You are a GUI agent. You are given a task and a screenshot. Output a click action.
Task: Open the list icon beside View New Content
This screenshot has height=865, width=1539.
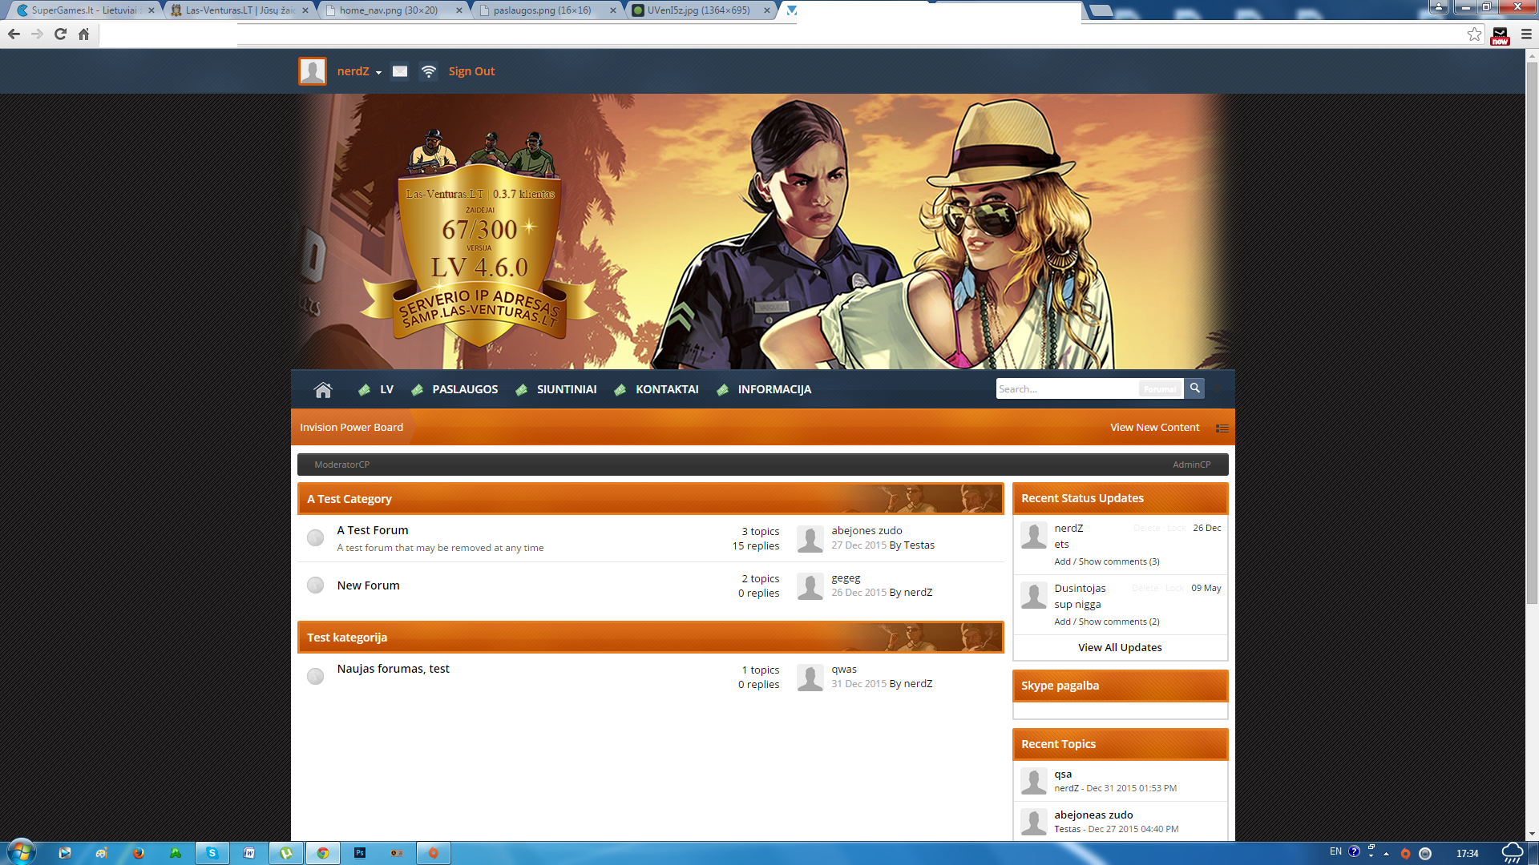(x=1222, y=428)
